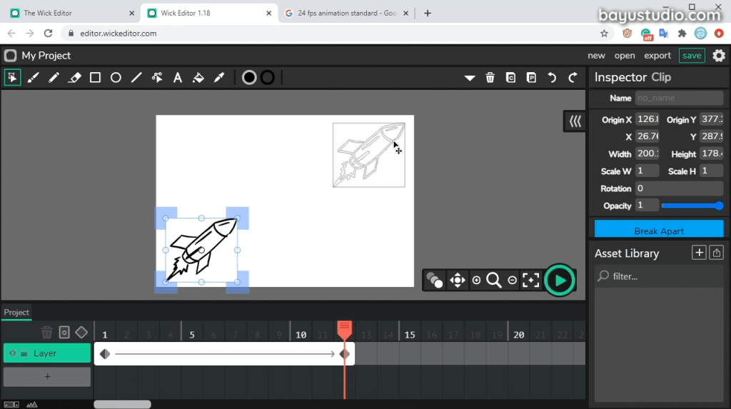Click the asset filter search field
The height and width of the screenshot is (409, 731).
(x=659, y=276)
